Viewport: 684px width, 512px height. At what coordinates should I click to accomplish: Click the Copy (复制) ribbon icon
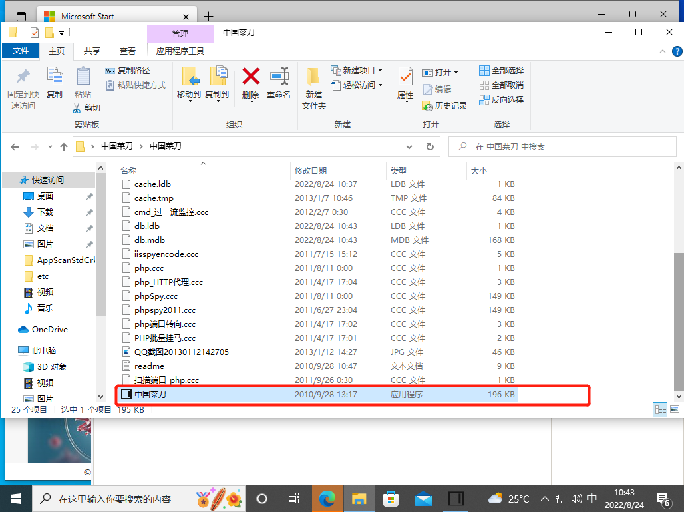coord(55,77)
